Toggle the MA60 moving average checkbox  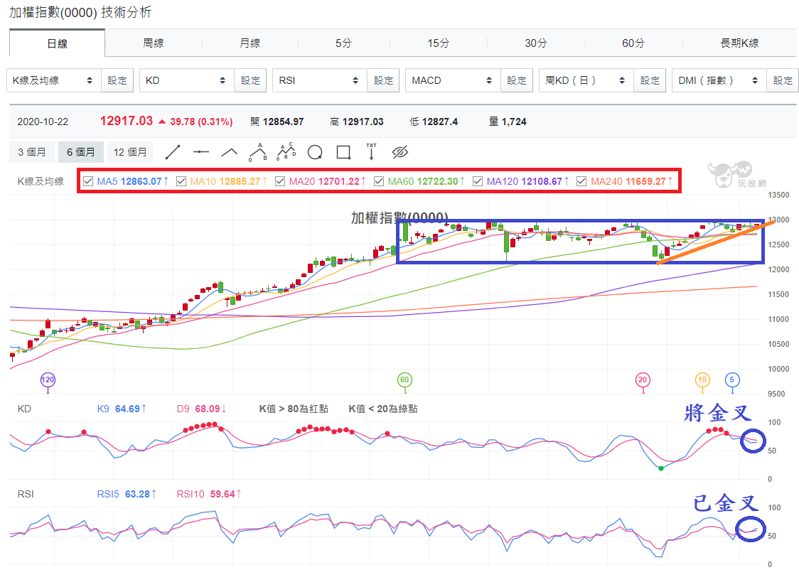point(379,181)
